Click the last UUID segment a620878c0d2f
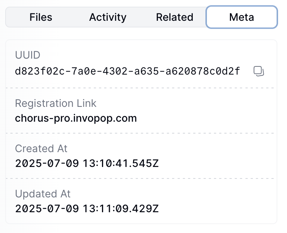 coord(202,71)
